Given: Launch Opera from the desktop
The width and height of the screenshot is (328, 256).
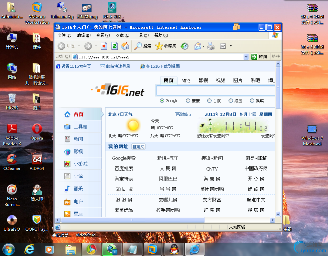Looking at the screenshot, I should tap(37, 132).
